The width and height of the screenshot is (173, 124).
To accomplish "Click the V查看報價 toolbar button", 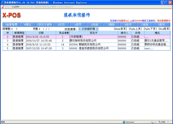I will click(11, 24).
